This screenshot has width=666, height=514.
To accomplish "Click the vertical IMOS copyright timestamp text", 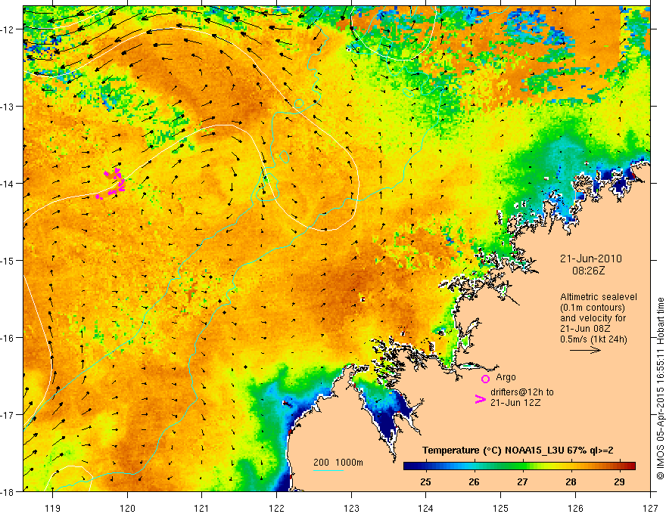I will pyautogui.click(x=660, y=389).
